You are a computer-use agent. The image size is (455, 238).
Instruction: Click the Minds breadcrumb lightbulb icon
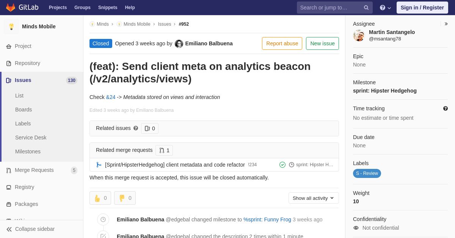[92, 24]
